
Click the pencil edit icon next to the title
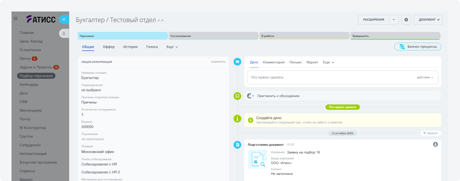coord(158,20)
